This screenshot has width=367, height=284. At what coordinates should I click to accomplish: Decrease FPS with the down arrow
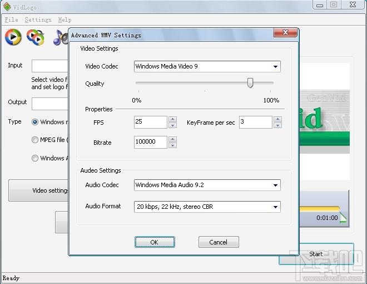172,125
